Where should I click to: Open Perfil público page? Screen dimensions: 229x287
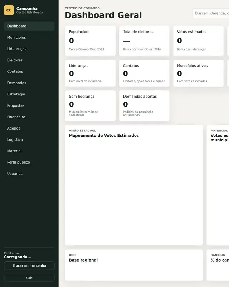tap(29, 163)
